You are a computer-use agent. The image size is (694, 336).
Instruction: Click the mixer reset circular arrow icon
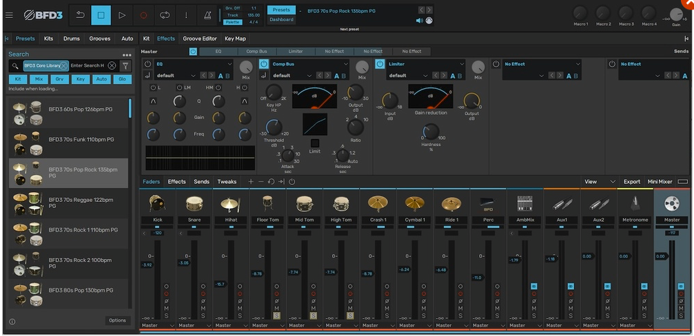coord(271,182)
